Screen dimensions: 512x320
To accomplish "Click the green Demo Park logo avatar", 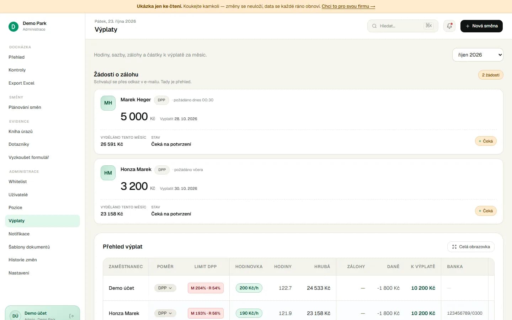I will [x=14, y=26].
